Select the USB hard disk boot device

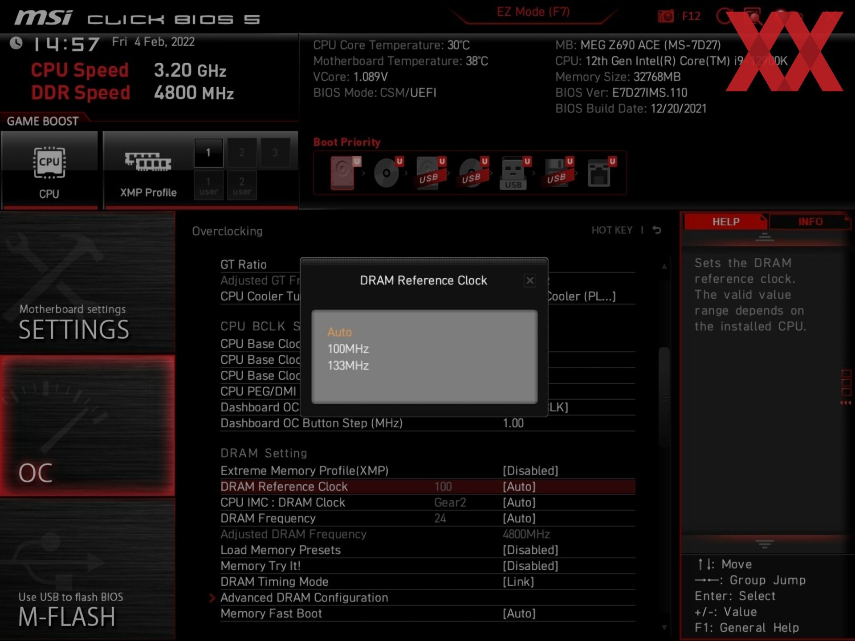pos(430,173)
